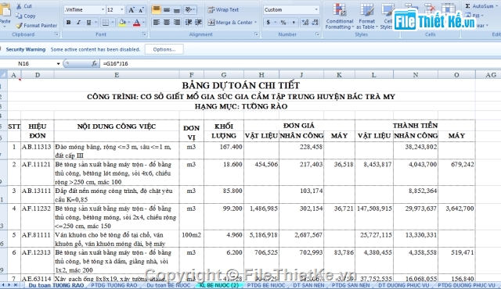Switch to Du toan BE NUOC sheet
This screenshot has width=501, height=289.
click(x=168, y=285)
